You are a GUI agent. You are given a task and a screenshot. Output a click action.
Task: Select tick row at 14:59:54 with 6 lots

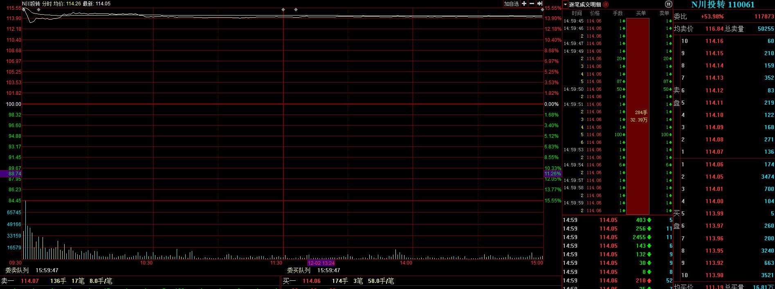click(618, 165)
